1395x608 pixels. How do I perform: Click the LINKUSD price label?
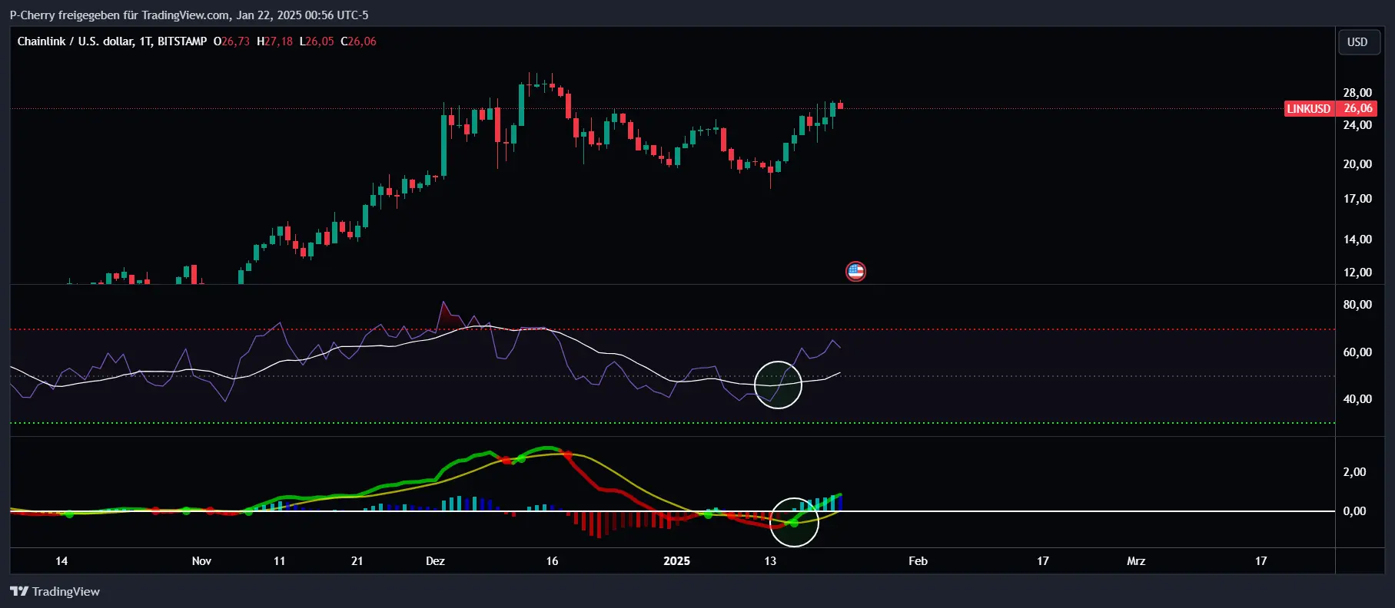(x=1308, y=108)
